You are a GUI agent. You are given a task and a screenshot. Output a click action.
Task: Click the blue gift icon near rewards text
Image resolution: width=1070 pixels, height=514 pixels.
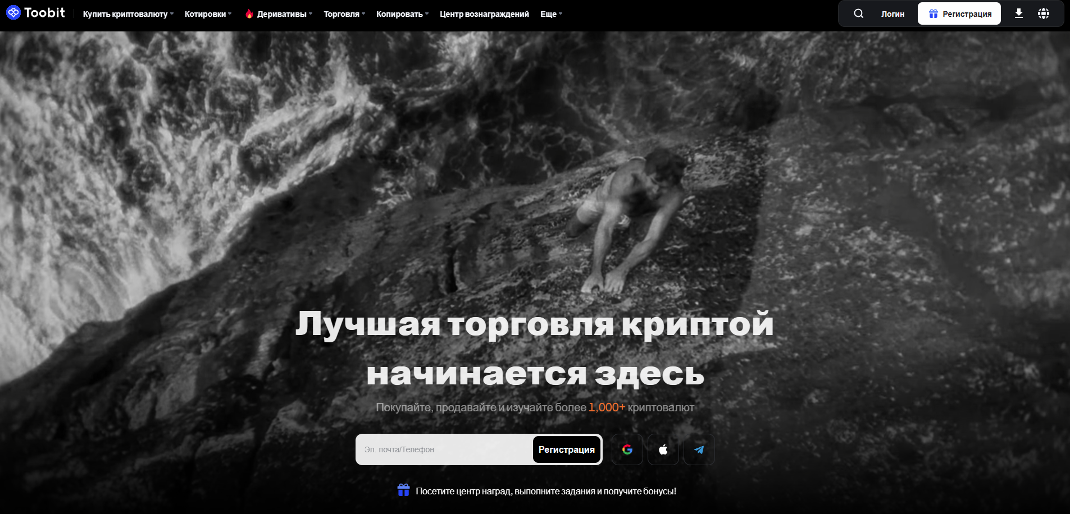coord(403,490)
